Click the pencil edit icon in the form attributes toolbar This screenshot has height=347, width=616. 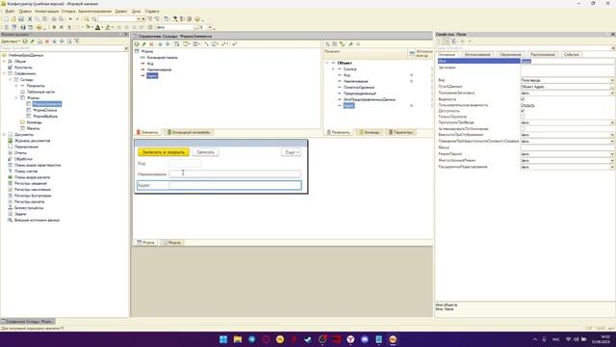click(350, 44)
